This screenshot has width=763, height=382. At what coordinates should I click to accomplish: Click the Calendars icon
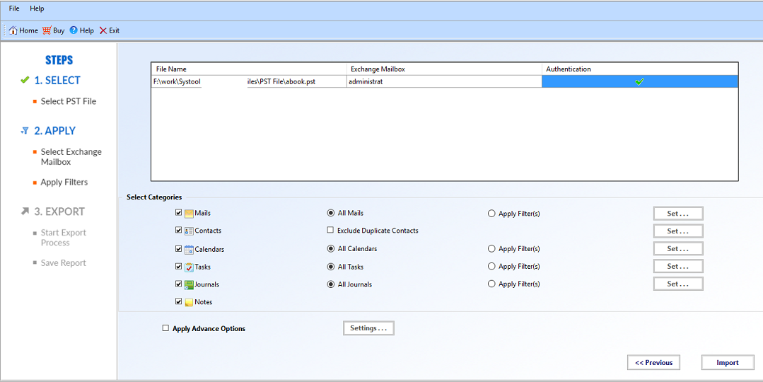click(x=190, y=249)
